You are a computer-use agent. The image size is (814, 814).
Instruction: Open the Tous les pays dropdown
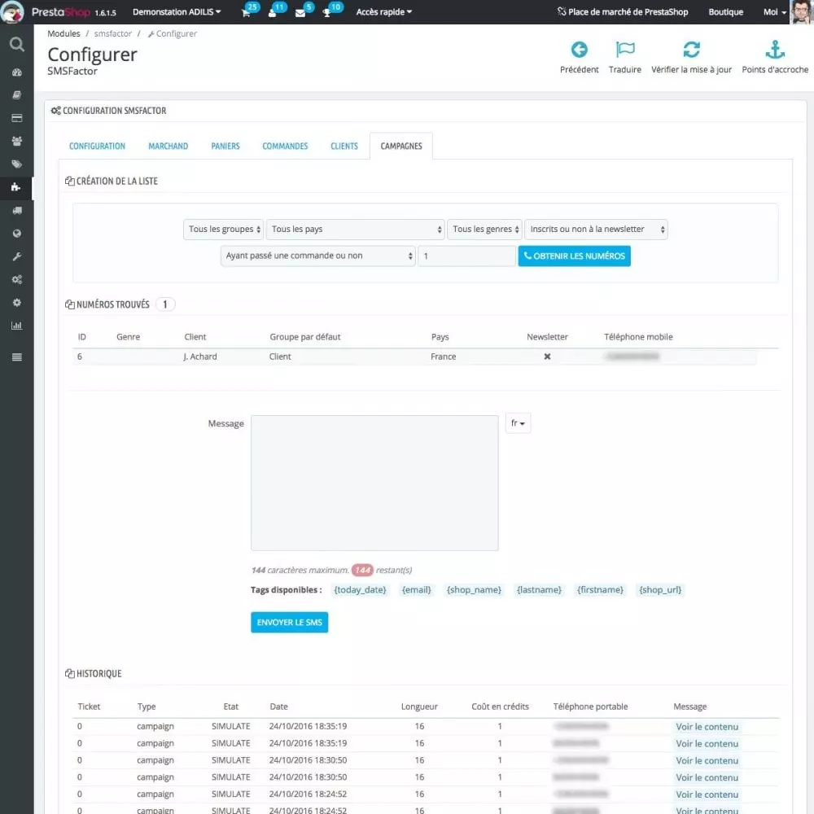point(355,230)
